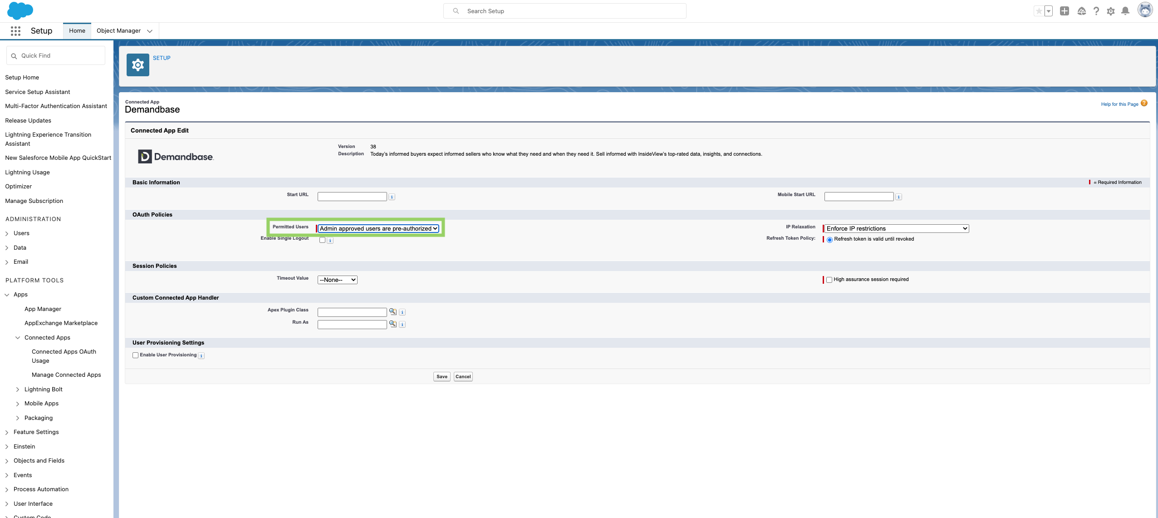Screen dimensions: 1158x518
Task: Open Connected Apps OAuth Usage
Action: click(x=64, y=356)
